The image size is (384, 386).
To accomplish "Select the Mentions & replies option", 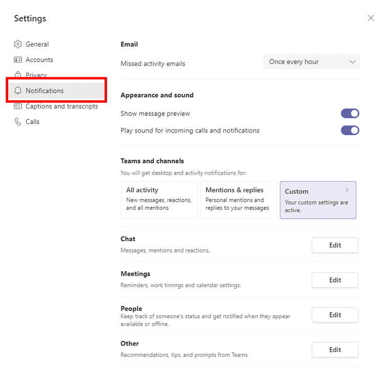I will (x=239, y=200).
